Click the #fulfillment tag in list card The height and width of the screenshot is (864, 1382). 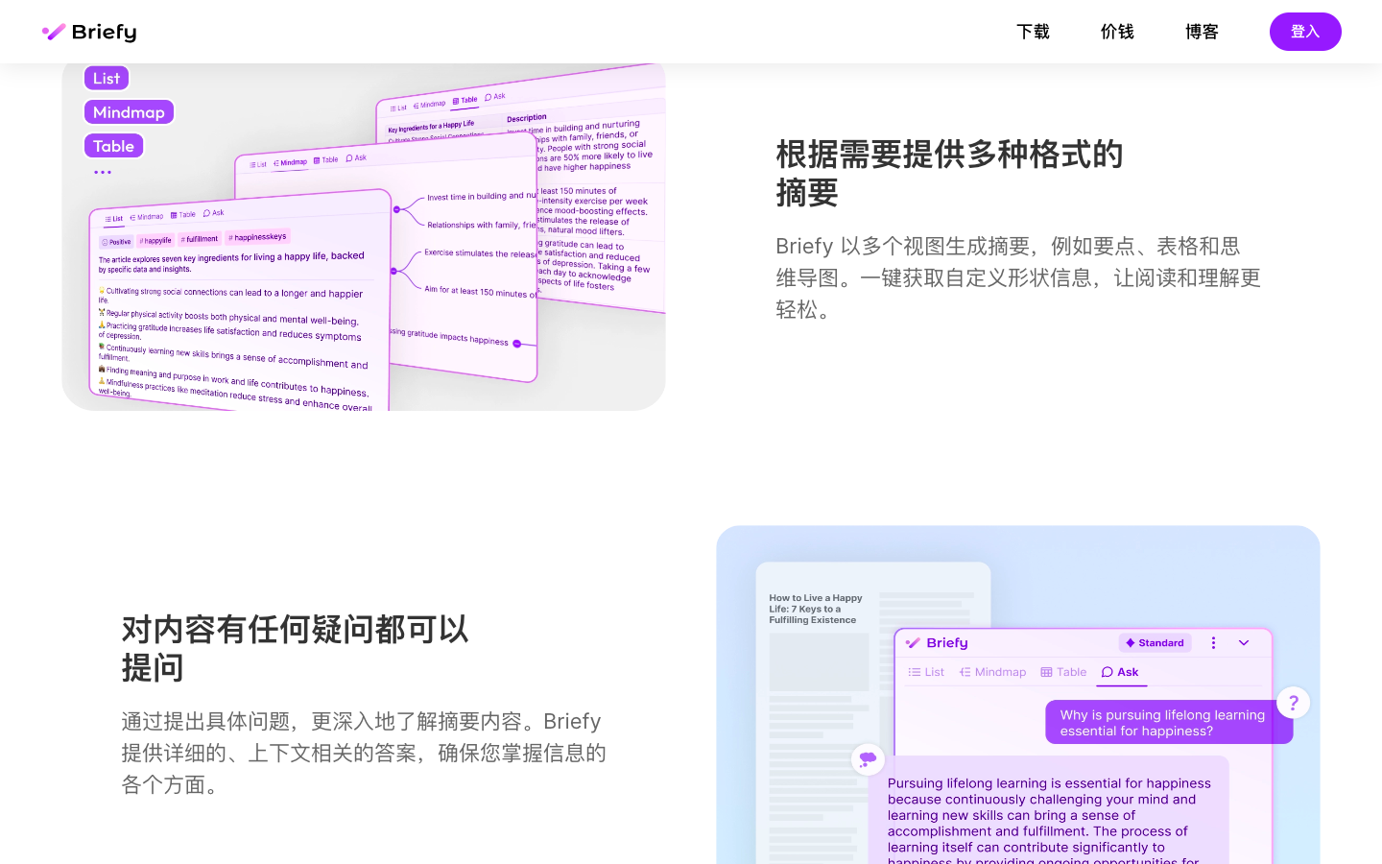pos(199,239)
